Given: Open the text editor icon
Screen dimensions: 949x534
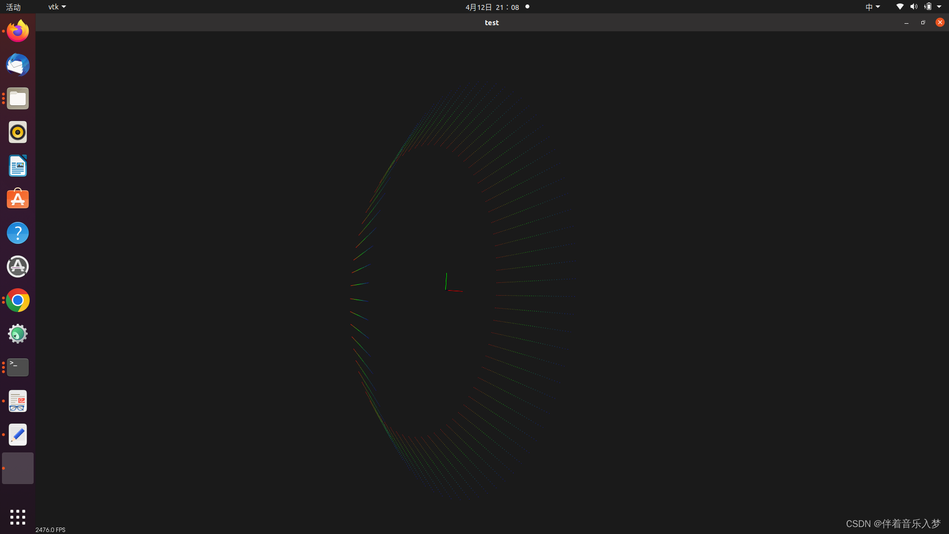Looking at the screenshot, I should tap(18, 435).
